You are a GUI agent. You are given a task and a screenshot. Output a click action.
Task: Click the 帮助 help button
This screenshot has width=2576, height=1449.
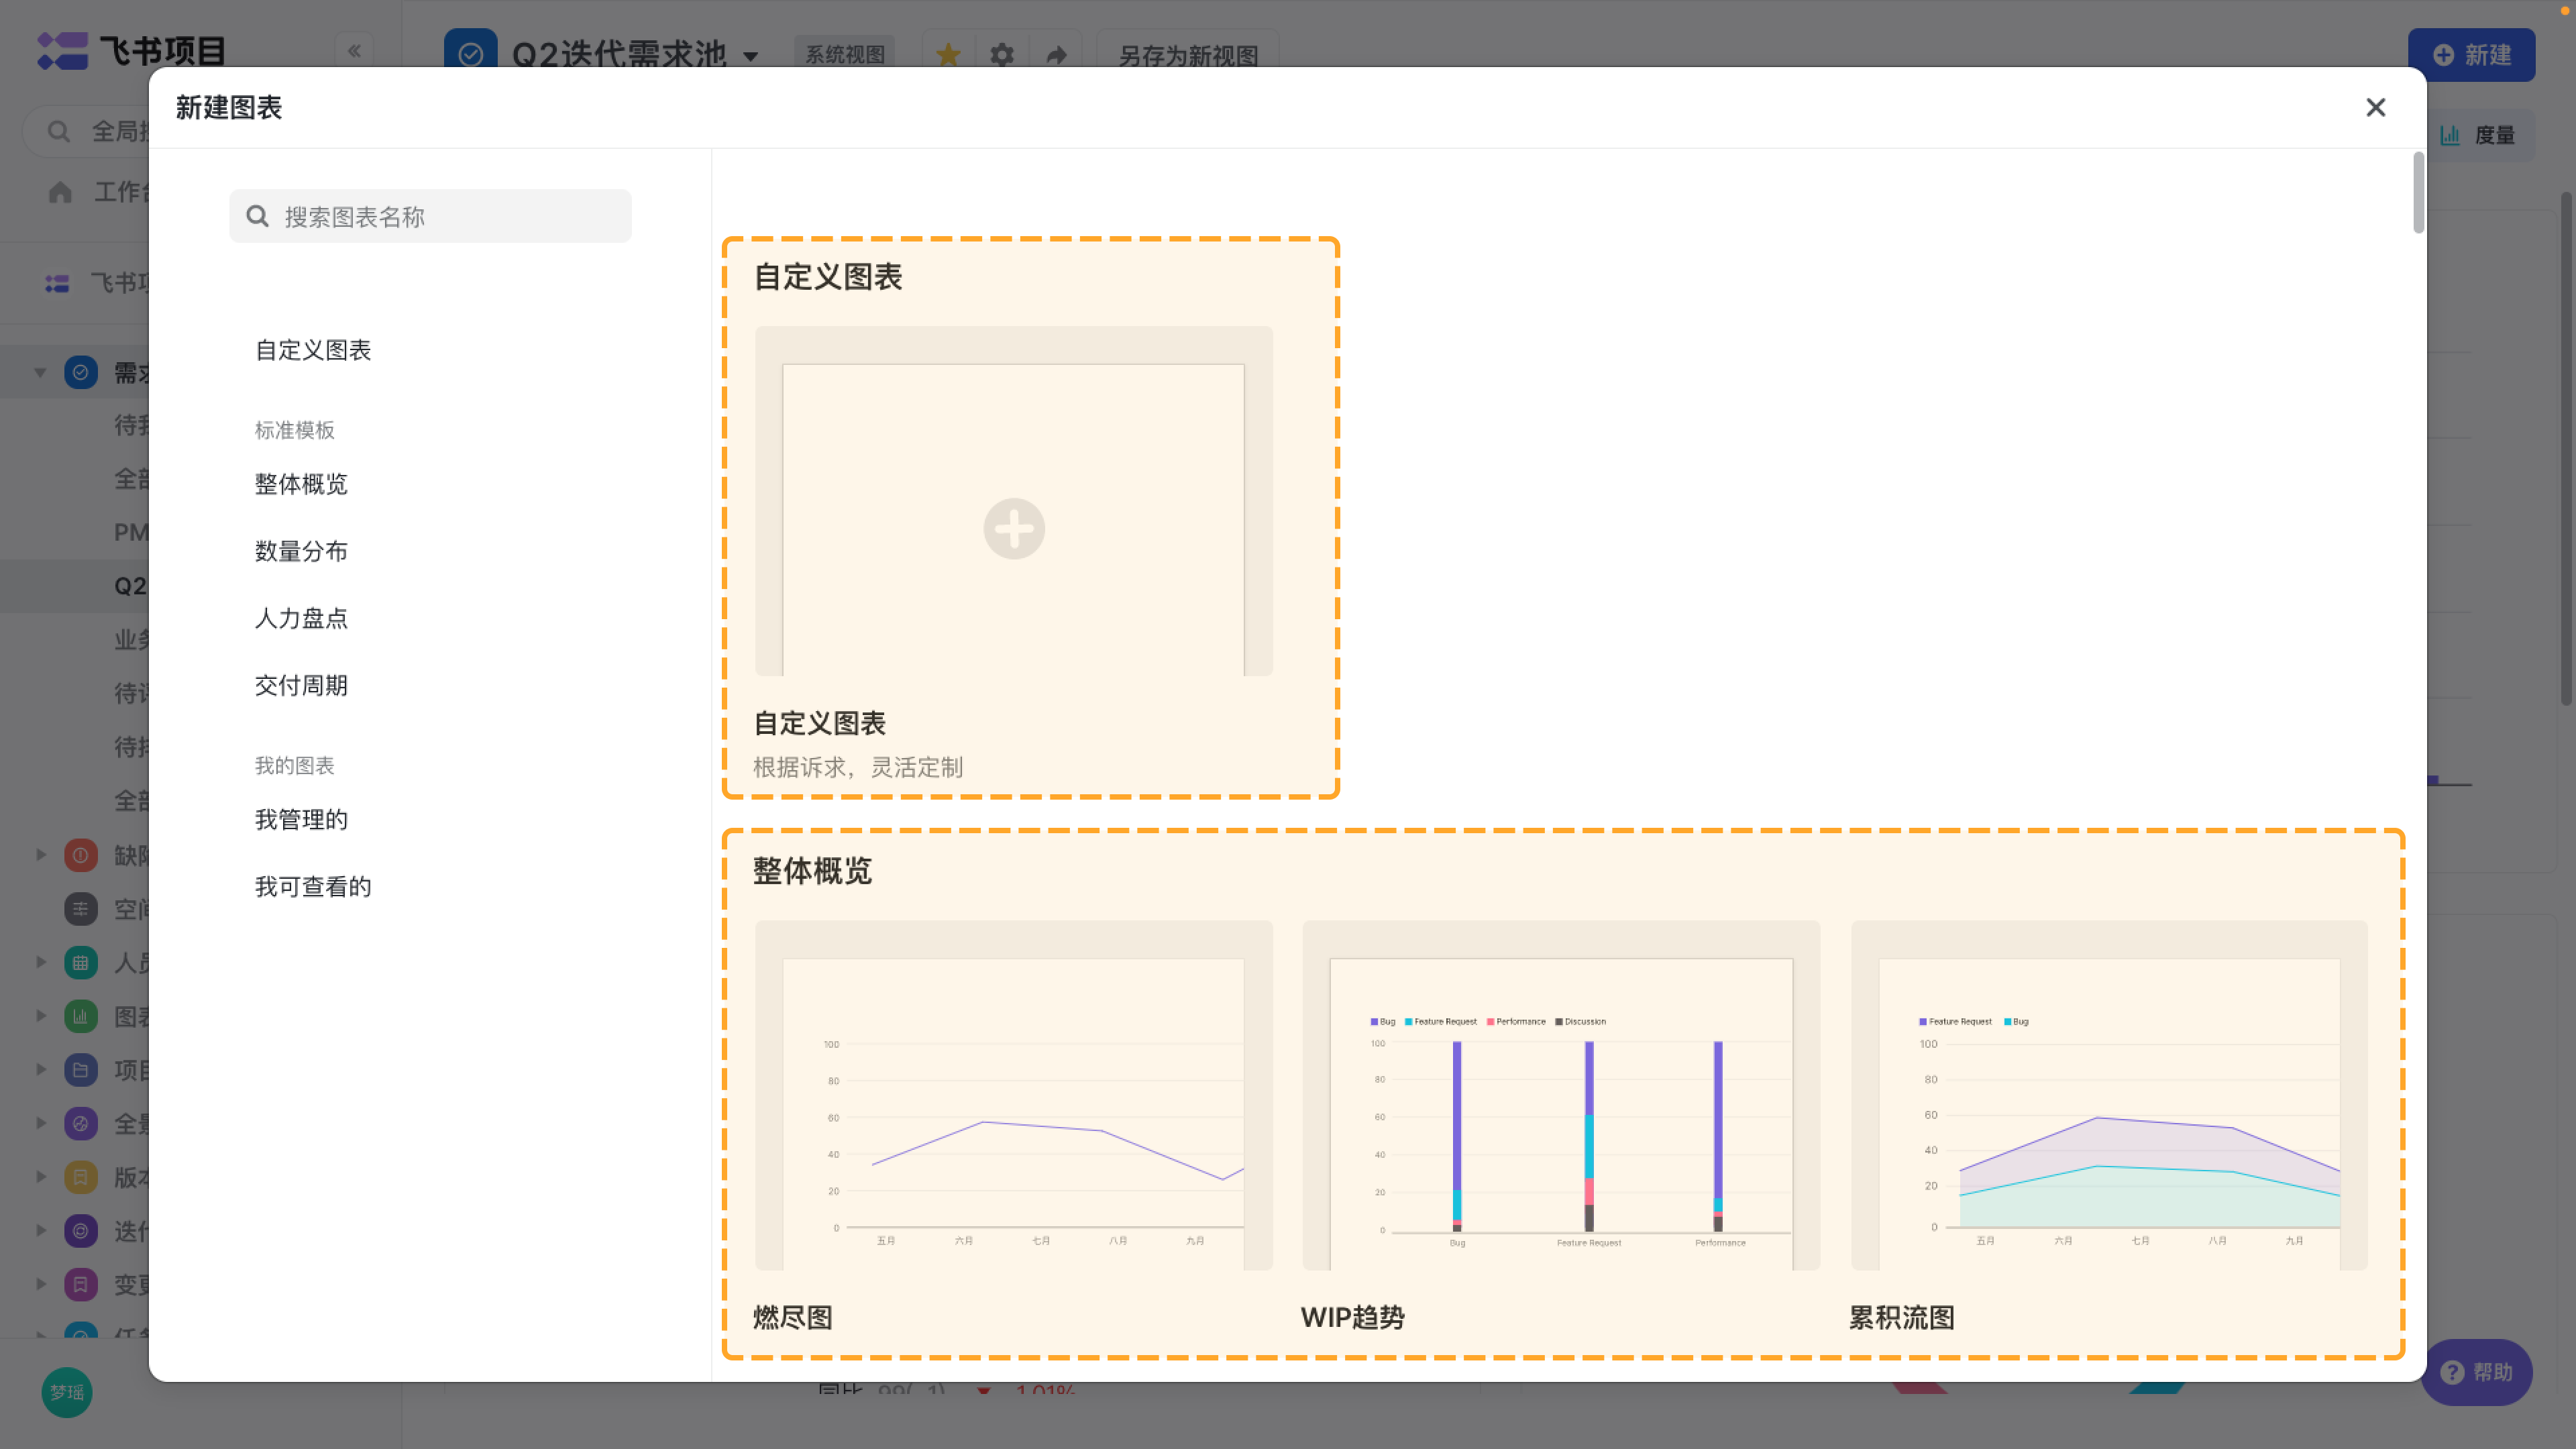(x=2477, y=1372)
